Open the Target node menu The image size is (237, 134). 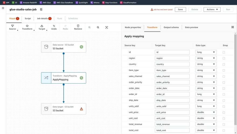click(42, 28)
